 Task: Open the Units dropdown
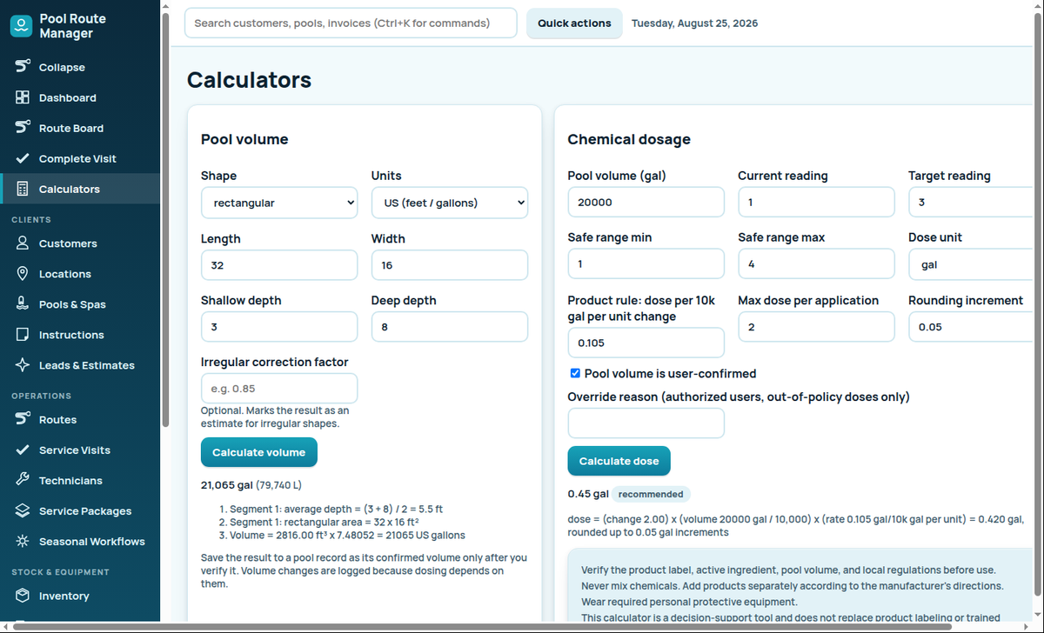tap(450, 203)
